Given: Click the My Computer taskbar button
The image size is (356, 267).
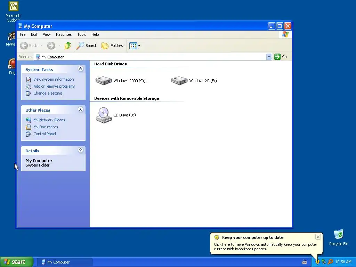Looking at the screenshot, I should (65, 262).
